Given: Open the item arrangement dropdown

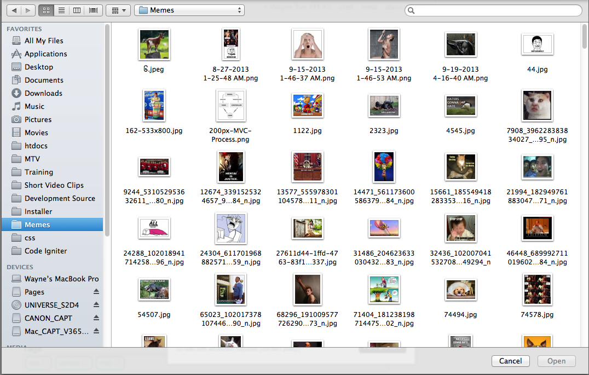Looking at the screenshot, I should [x=118, y=10].
